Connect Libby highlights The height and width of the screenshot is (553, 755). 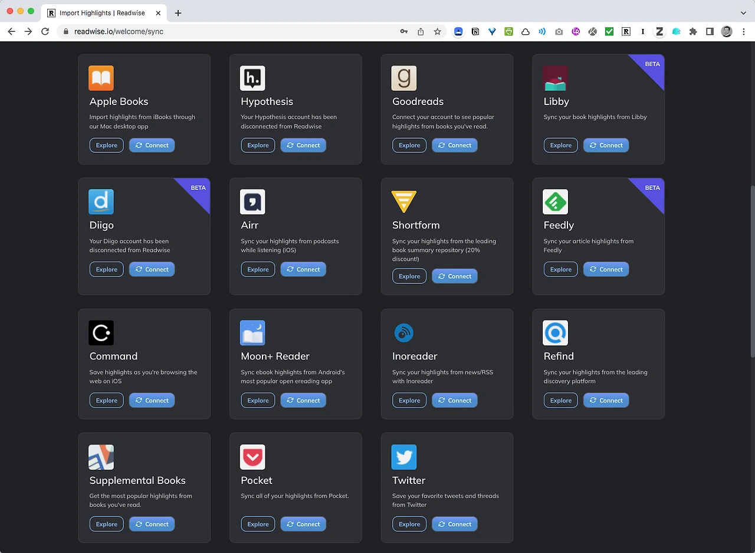coord(606,145)
